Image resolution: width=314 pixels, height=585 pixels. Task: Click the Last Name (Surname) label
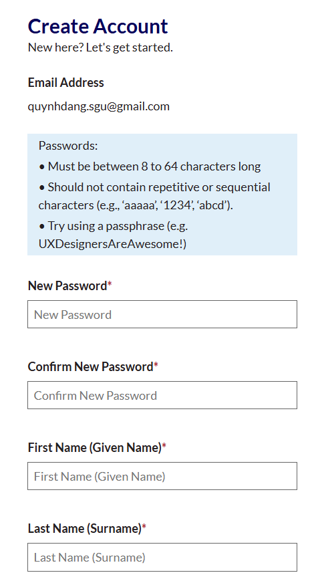point(85,528)
